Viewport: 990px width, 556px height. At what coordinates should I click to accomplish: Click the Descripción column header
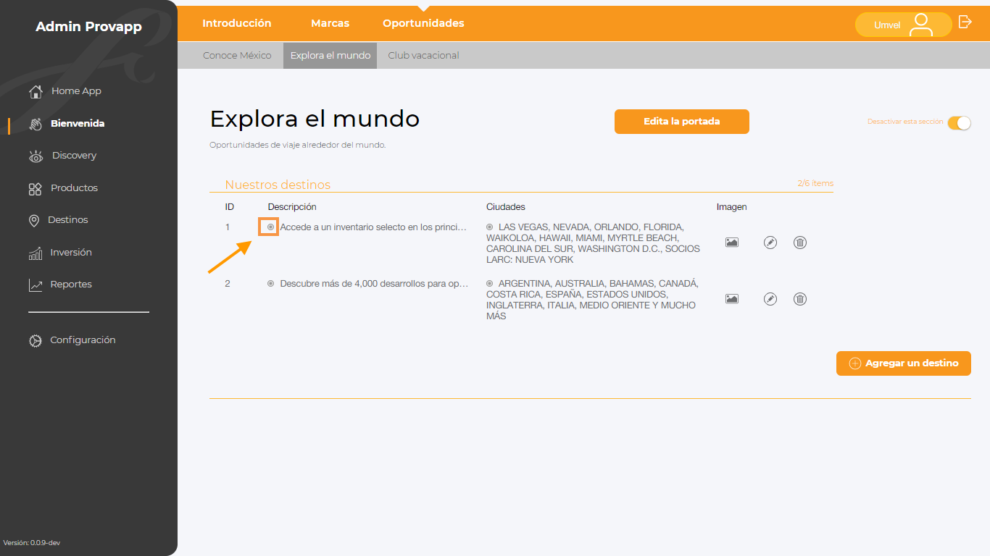[292, 207]
